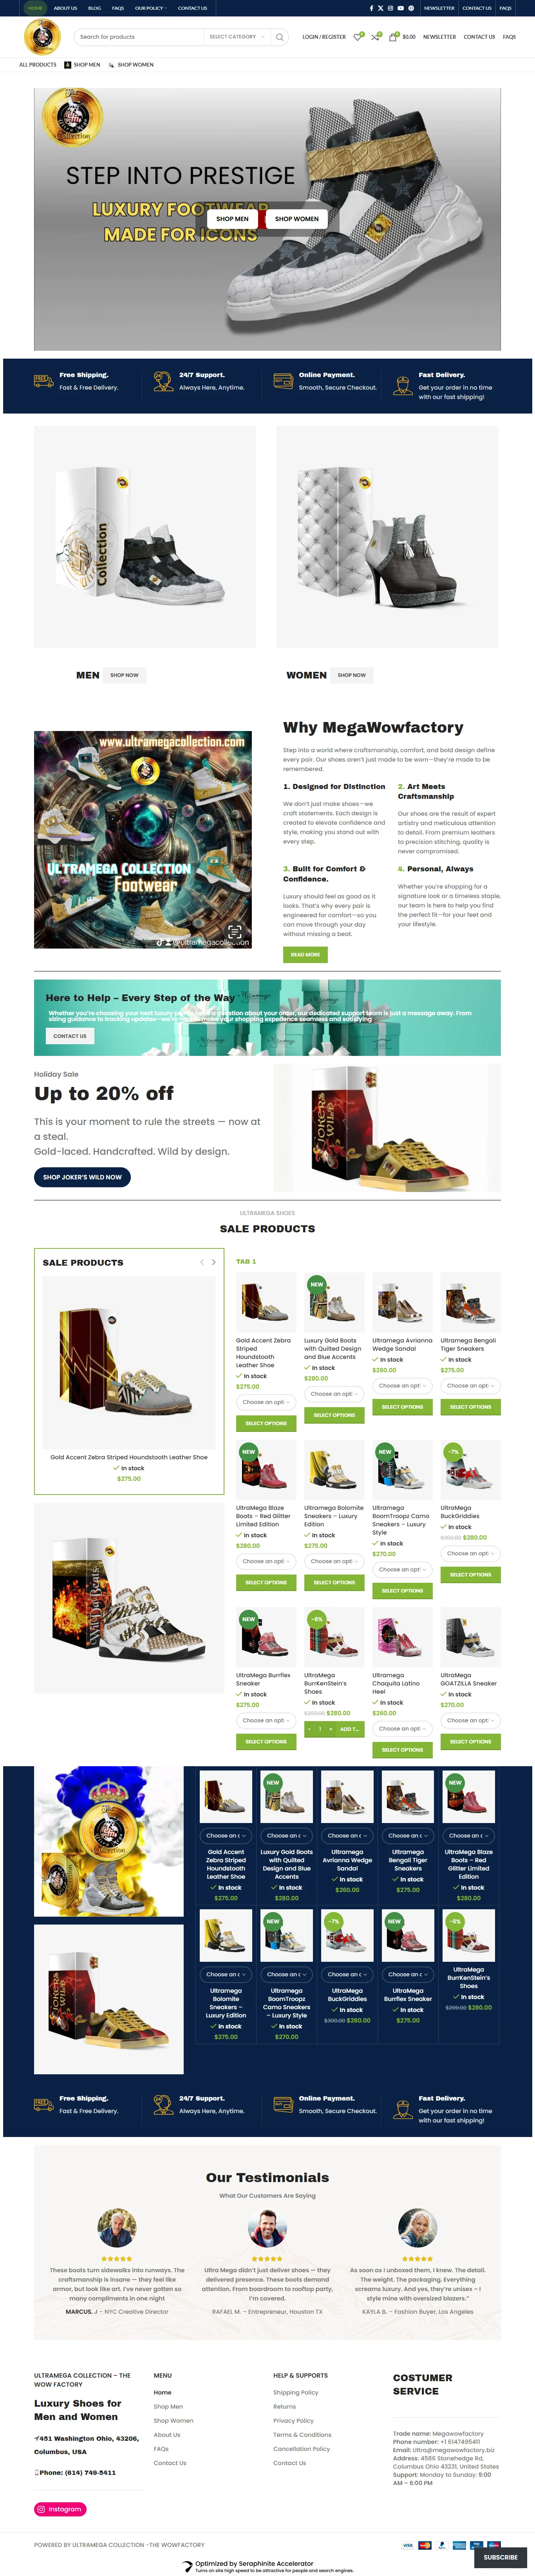
Task: Click into the Search for products field
Action: pyautogui.click(x=139, y=37)
